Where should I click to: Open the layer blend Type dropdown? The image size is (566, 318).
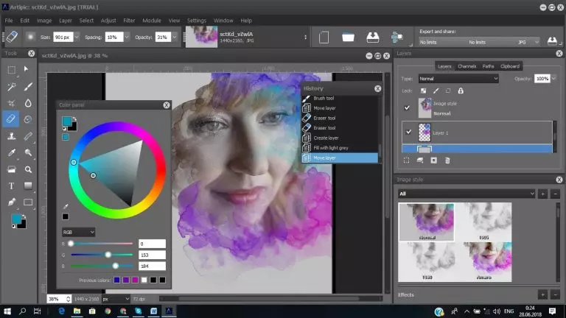click(x=458, y=79)
